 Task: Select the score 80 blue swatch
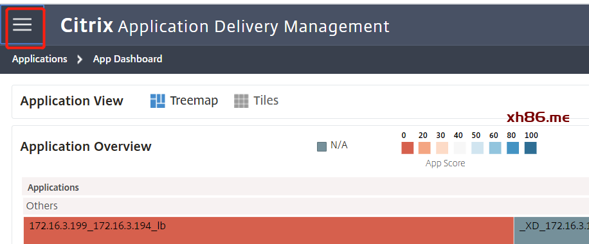pos(512,148)
